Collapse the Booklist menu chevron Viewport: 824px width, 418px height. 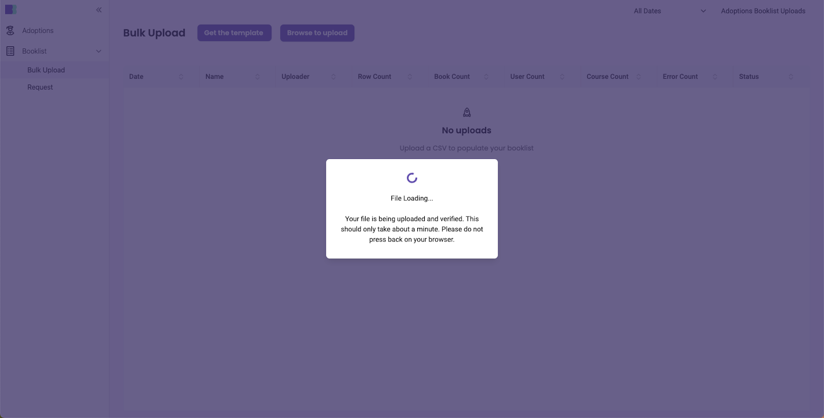99,51
